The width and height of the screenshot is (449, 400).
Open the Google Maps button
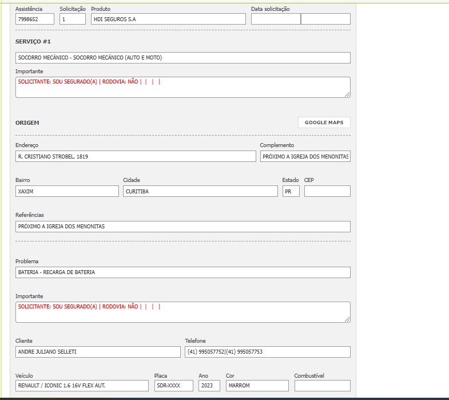click(x=324, y=122)
